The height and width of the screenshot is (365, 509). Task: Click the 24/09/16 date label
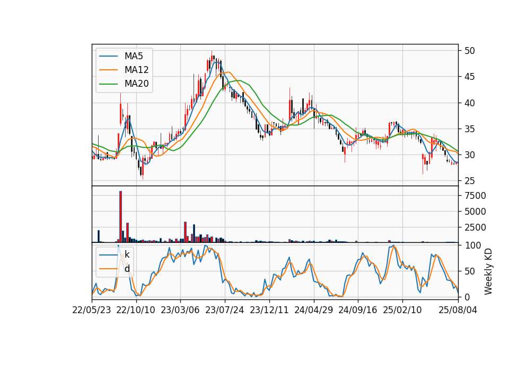[358, 310]
